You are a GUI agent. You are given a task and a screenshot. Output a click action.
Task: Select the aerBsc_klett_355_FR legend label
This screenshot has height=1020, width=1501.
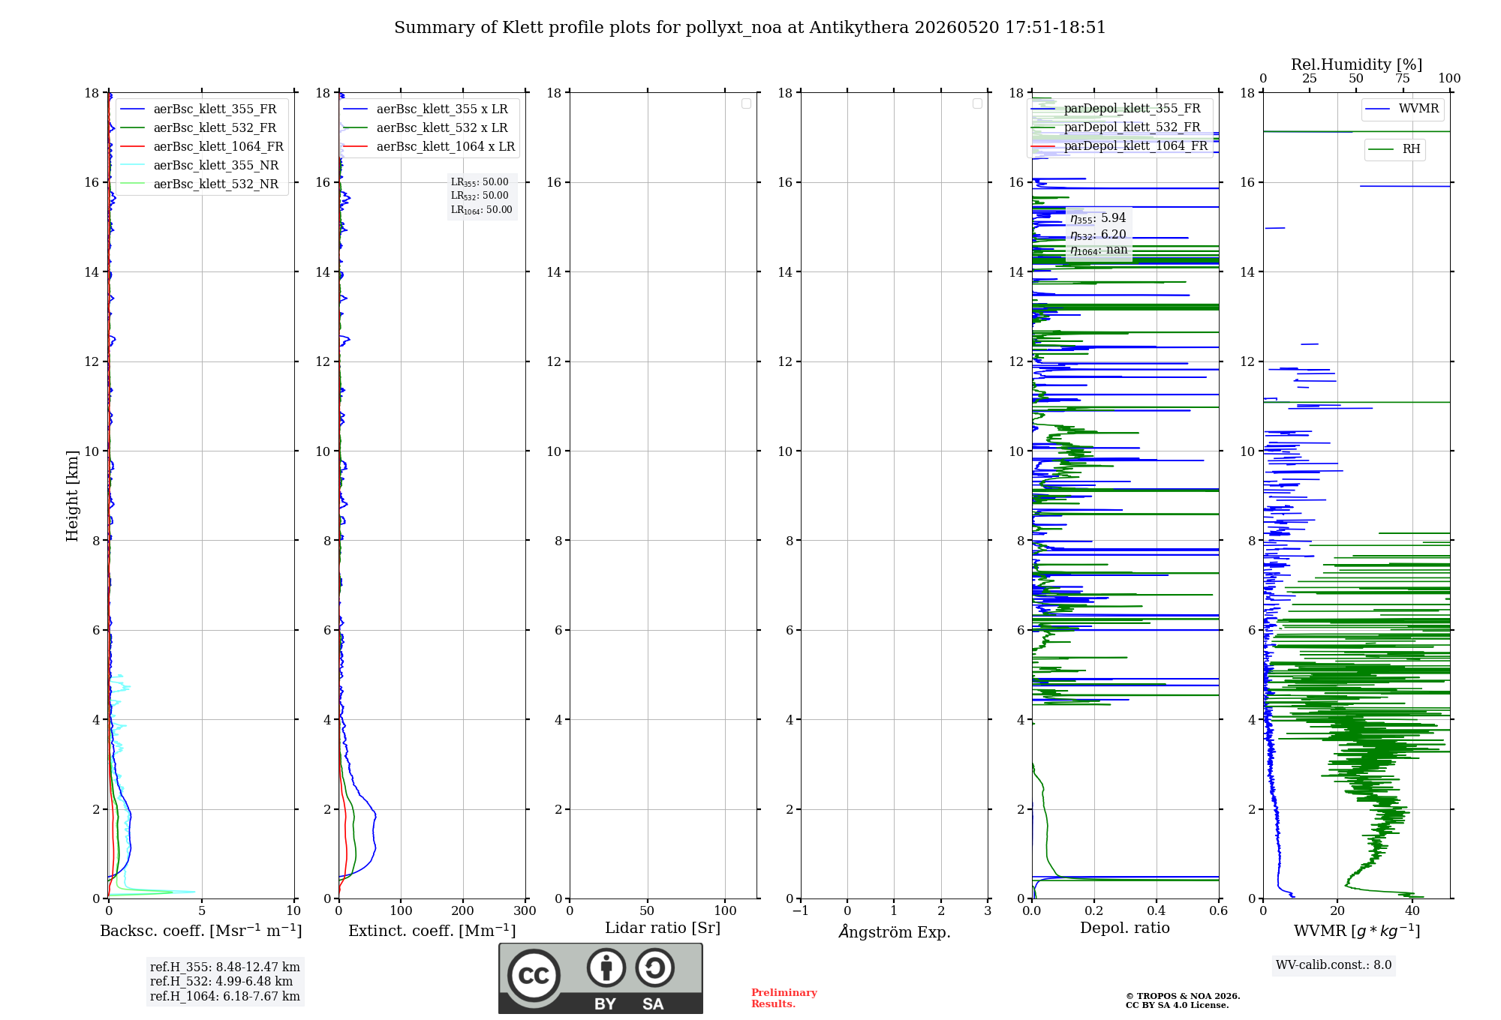click(215, 109)
